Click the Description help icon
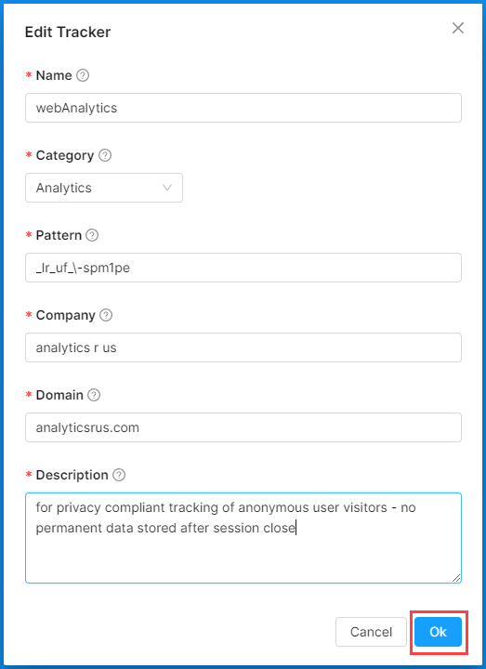The height and width of the screenshot is (669, 486). (x=119, y=475)
